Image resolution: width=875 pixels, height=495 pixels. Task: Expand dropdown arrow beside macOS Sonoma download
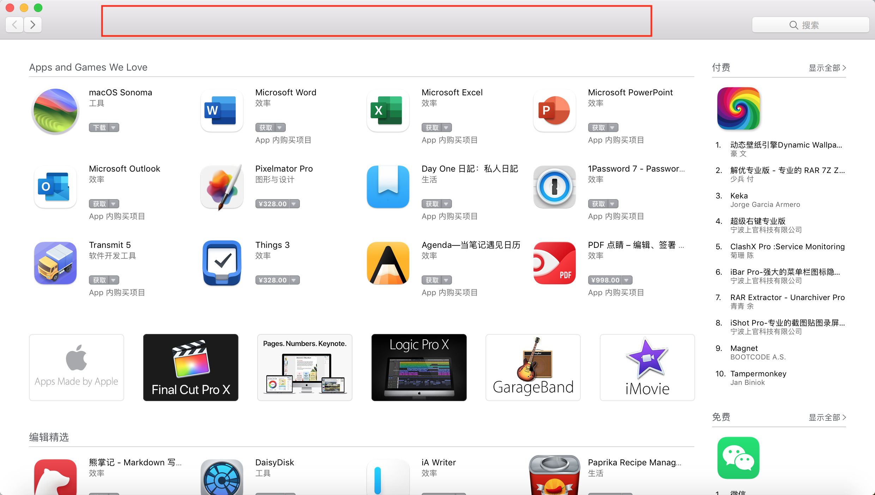[114, 128]
